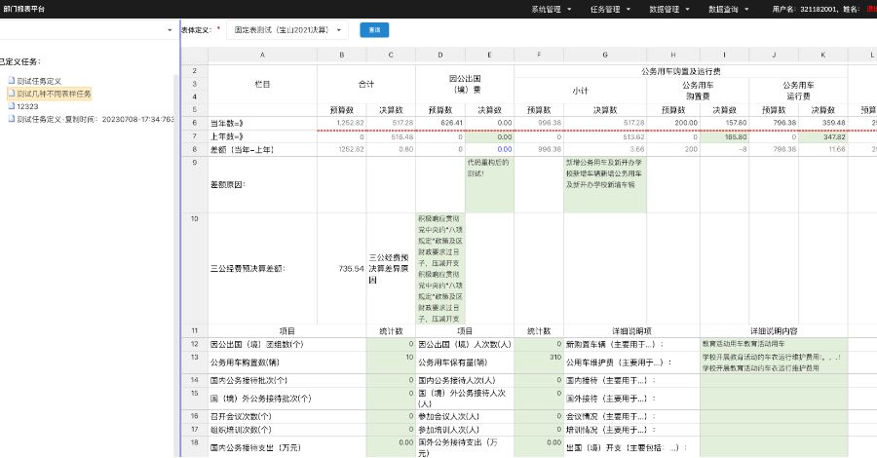Click cell value 735.54

coord(342,268)
